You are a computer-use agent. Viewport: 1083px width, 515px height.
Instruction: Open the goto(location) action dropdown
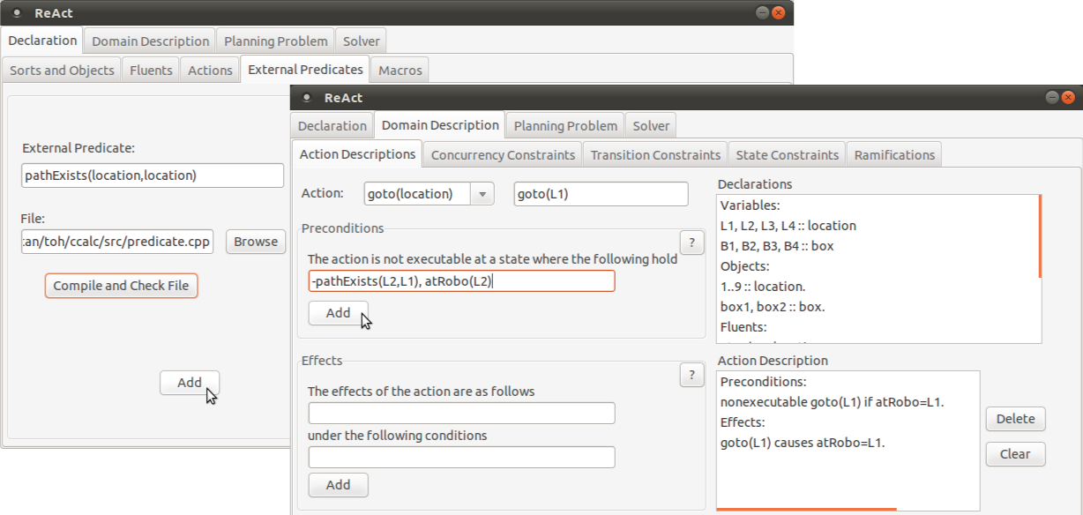click(x=482, y=194)
